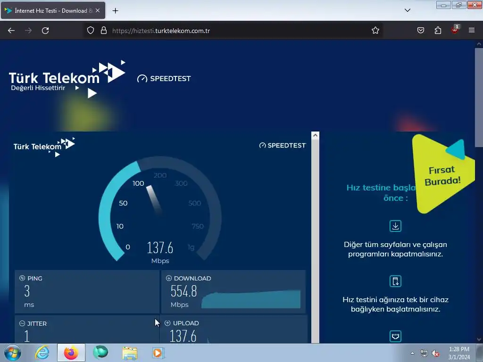Click the UPLOAD arrow icon

pyautogui.click(x=167, y=323)
